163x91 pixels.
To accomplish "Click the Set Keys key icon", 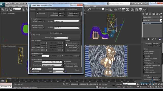I will tap(113, 85).
